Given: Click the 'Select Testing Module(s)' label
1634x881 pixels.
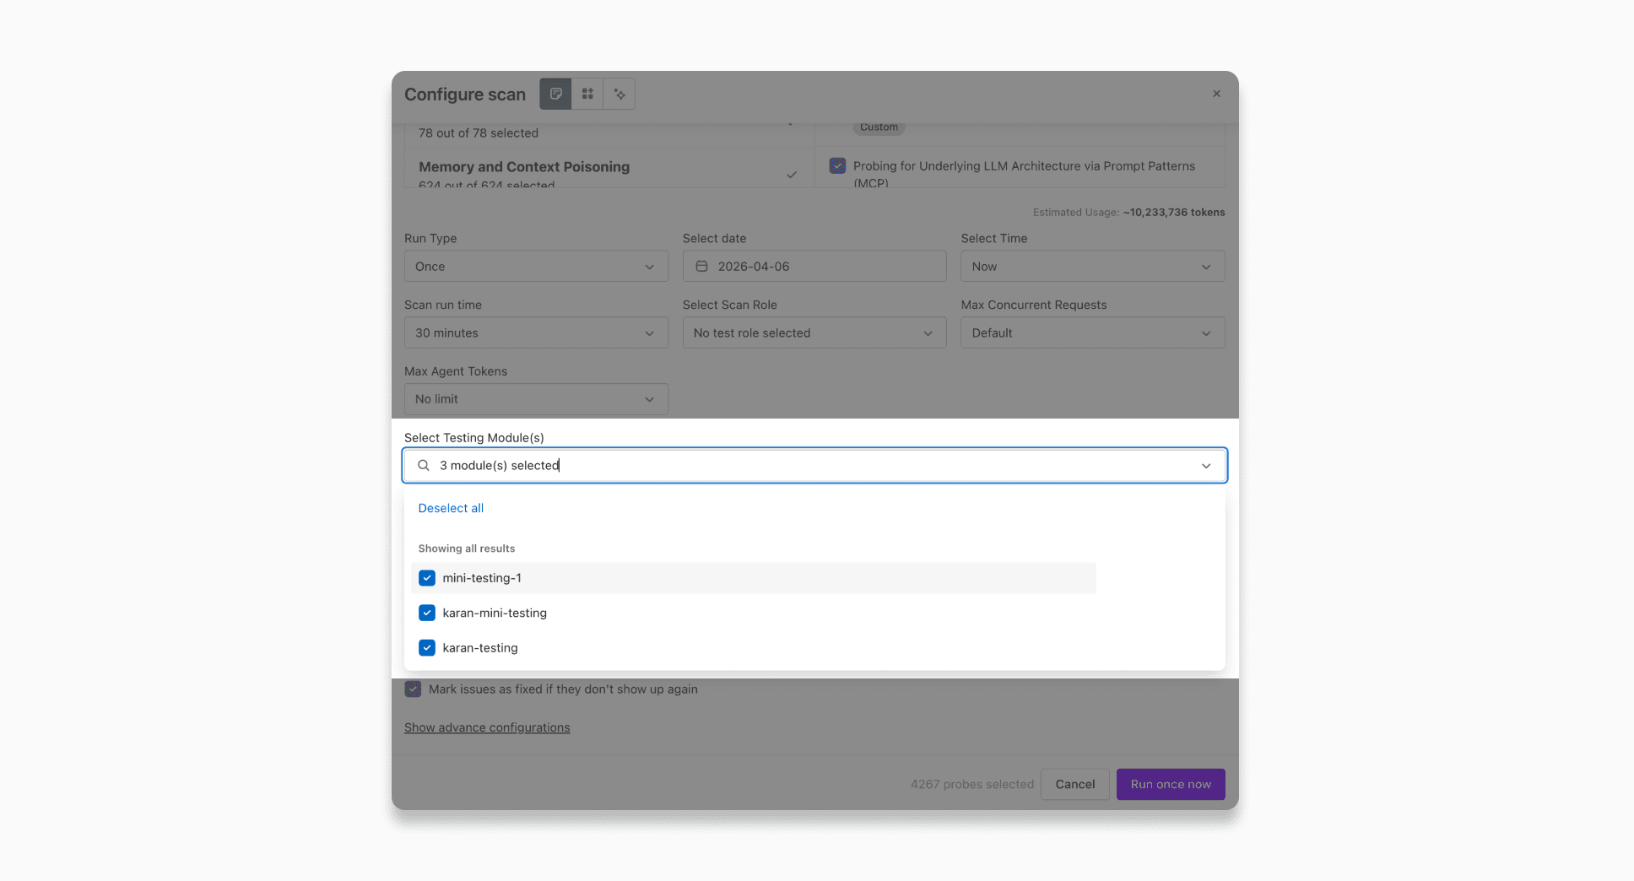Looking at the screenshot, I should (474, 438).
